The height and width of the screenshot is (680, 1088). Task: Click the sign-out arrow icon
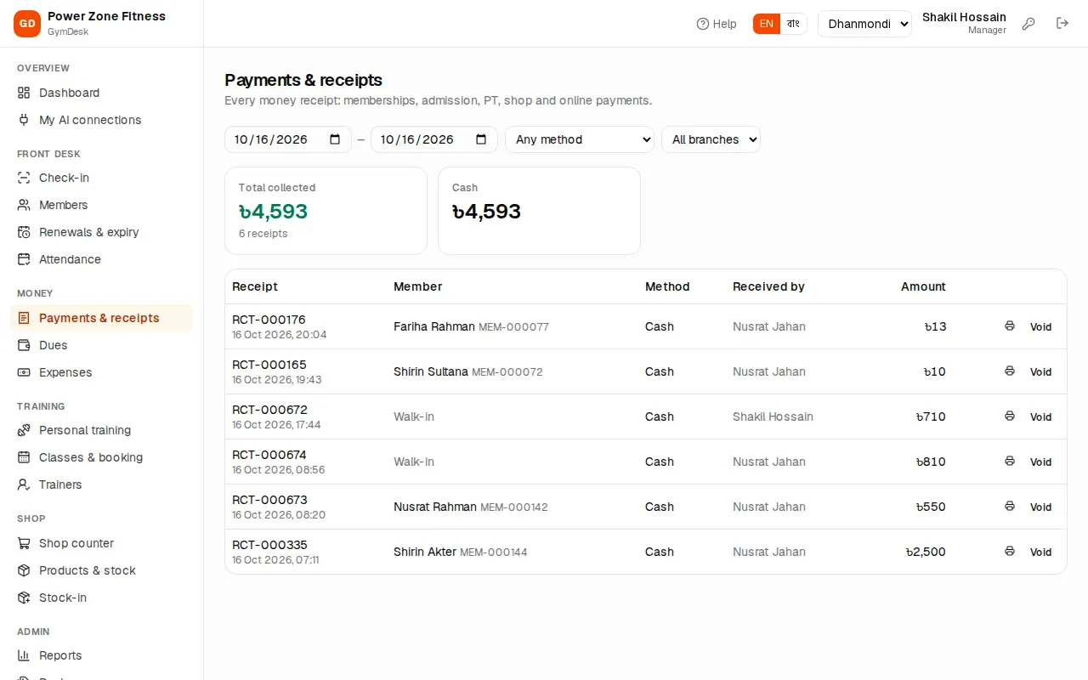pos(1062,24)
